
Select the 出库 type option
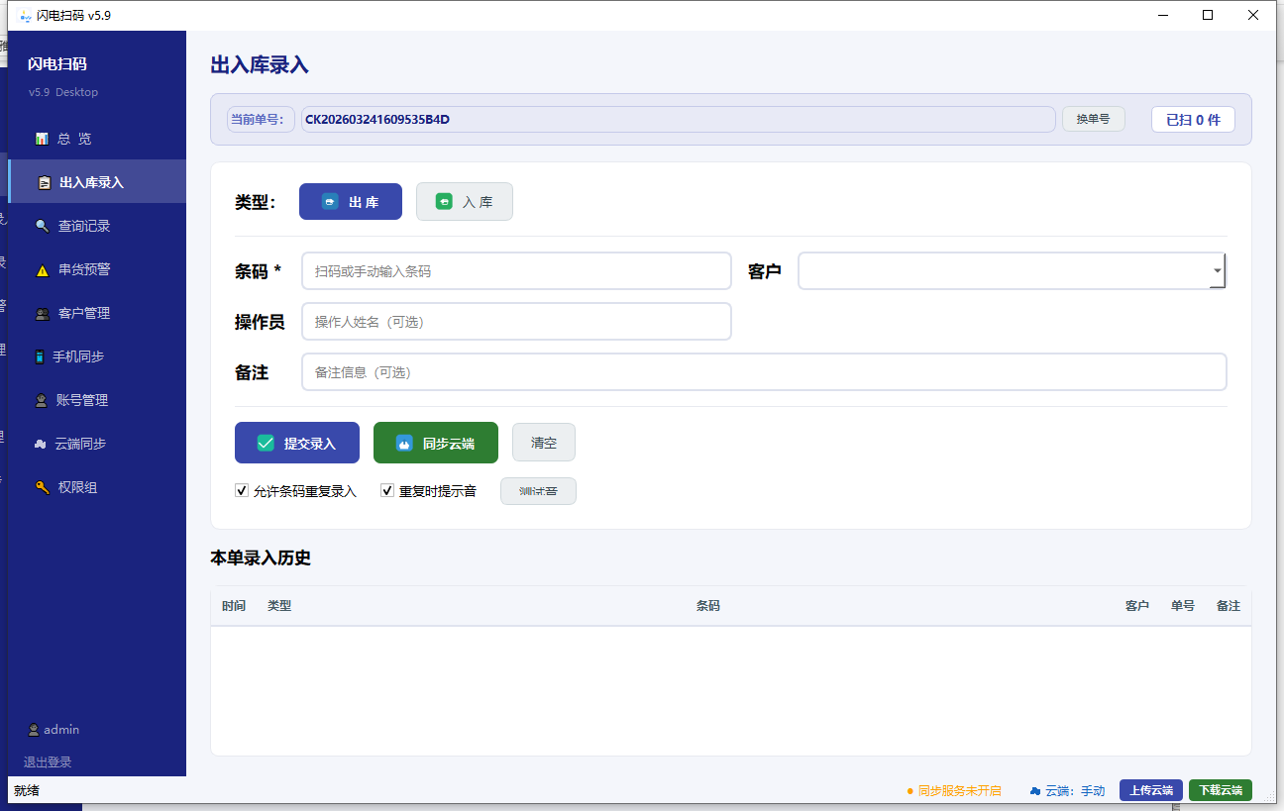tap(351, 202)
